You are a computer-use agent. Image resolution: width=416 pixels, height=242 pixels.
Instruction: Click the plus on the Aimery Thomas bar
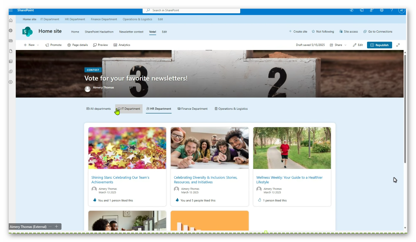pyautogui.click(x=57, y=227)
